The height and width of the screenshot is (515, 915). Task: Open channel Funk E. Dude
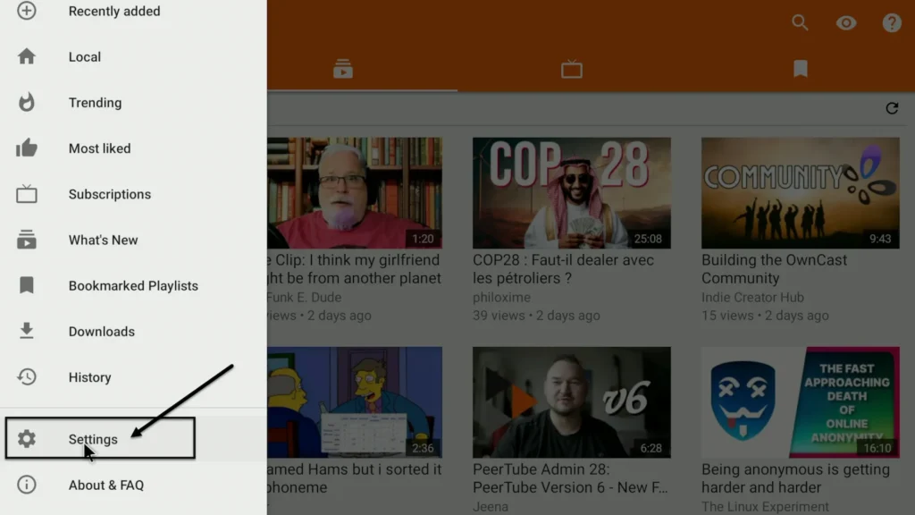click(x=304, y=297)
